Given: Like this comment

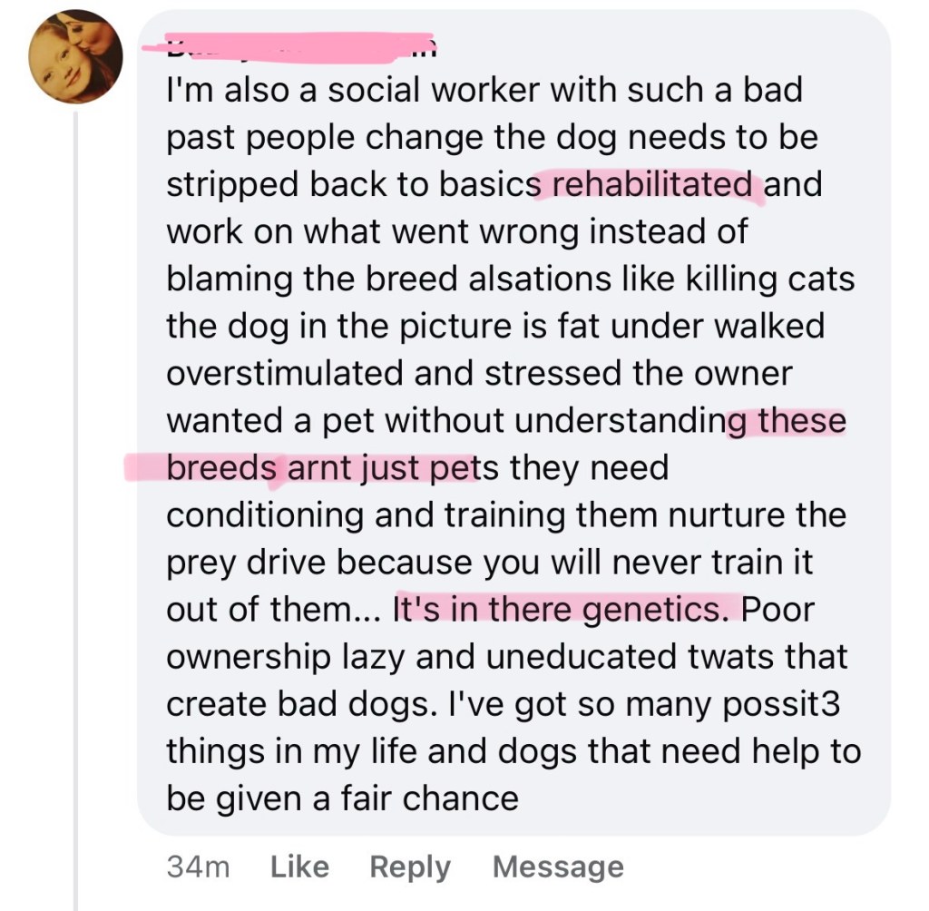Looking at the screenshot, I should tap(299, 867).
